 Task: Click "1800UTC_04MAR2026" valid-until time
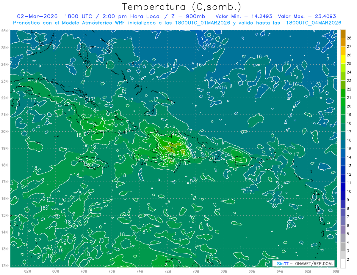click(x=313, y=23)
